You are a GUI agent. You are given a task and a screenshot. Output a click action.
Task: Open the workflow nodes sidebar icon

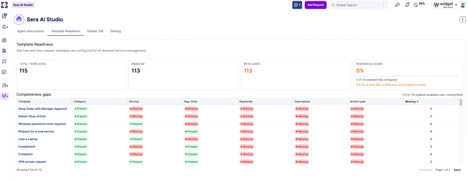pyautogui.click(x=4, y=61)
